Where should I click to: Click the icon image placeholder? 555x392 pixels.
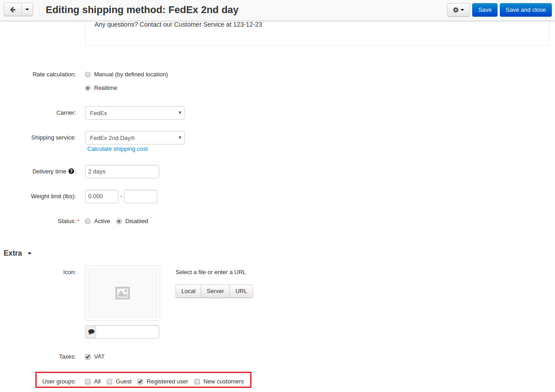point(123,293)
